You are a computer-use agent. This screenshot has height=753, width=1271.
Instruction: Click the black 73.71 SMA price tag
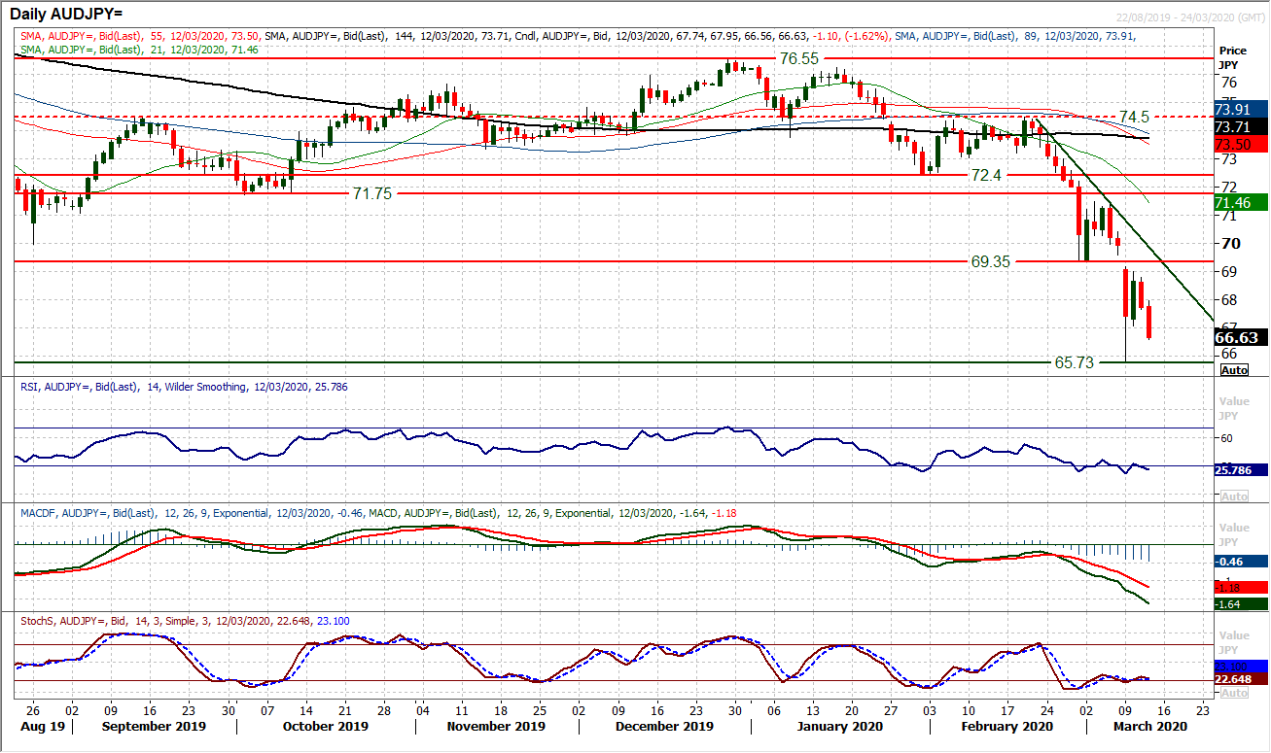pyautogui.click(x=1240, y=127)
